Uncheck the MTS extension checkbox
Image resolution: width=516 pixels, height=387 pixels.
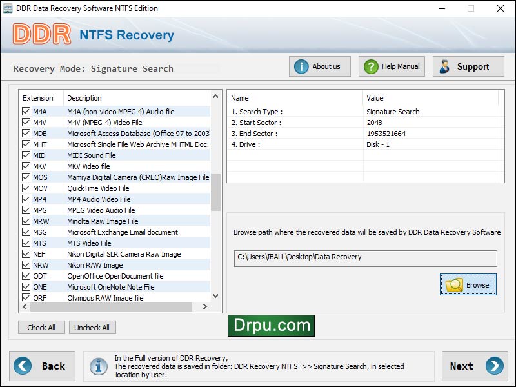tap(26, 243)
